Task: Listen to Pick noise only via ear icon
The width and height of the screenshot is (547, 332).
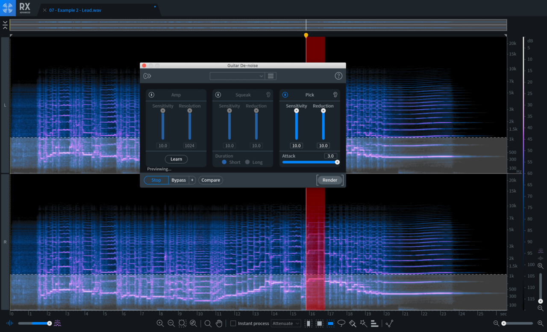Action: pos(335,95)
